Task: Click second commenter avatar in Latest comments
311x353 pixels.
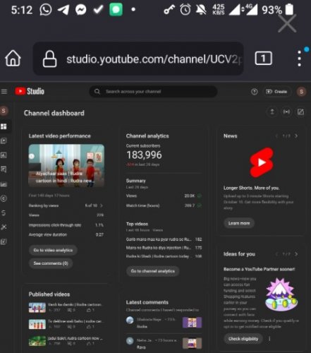Action: (x=130, y=341)
